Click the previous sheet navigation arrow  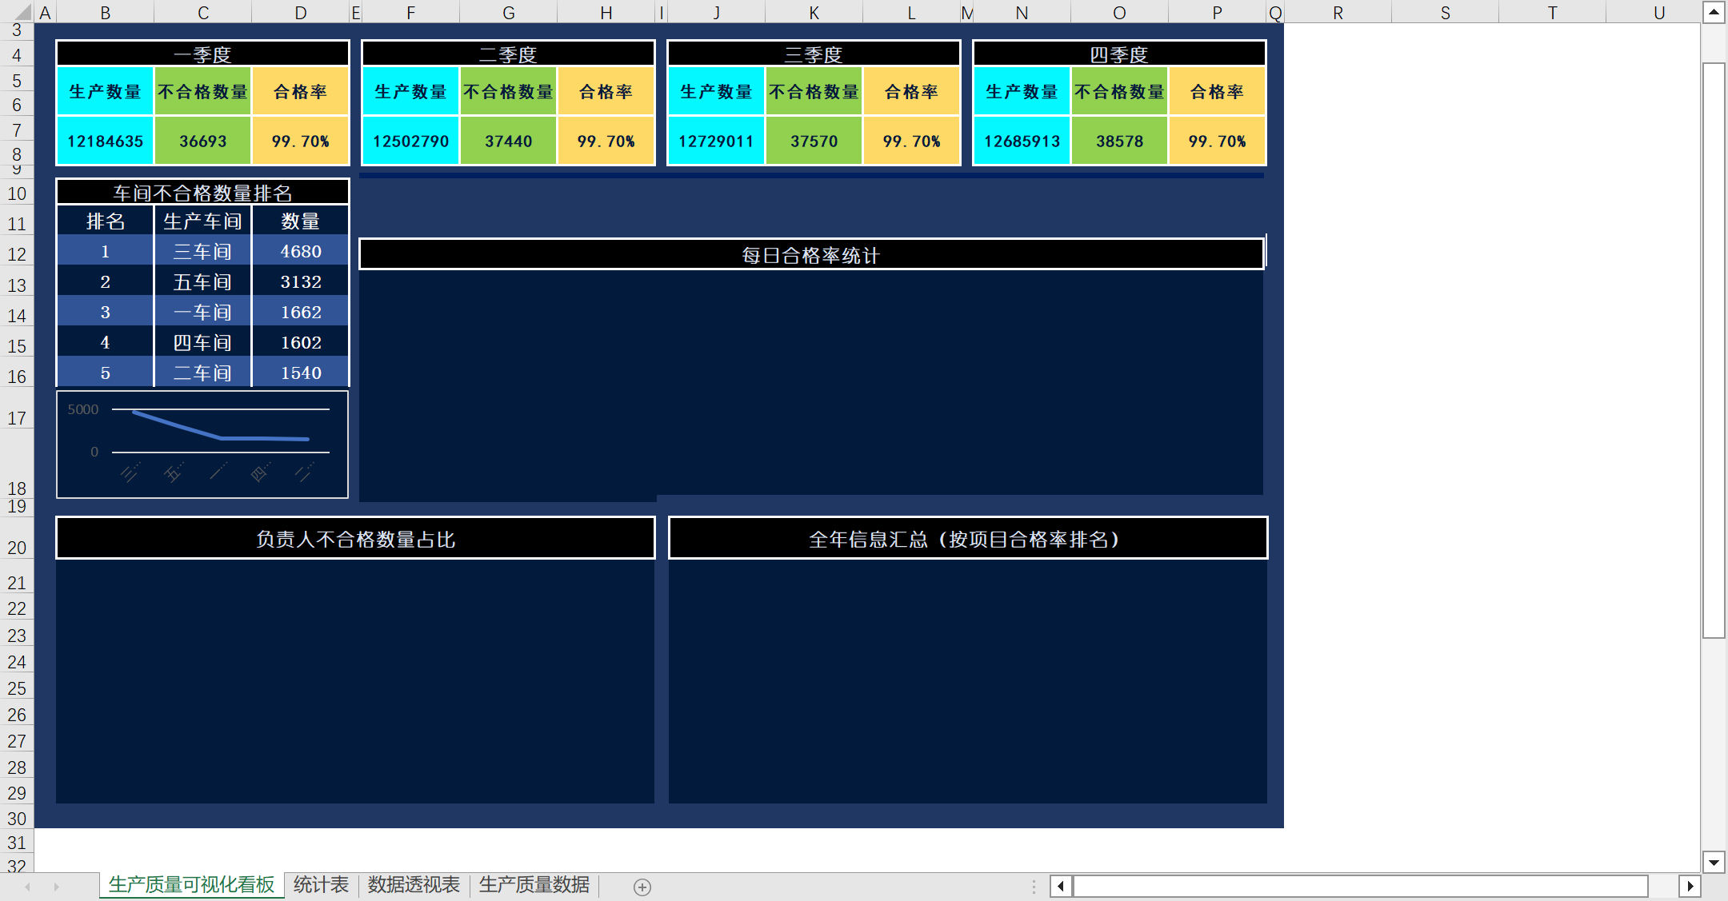coord(28,887)
